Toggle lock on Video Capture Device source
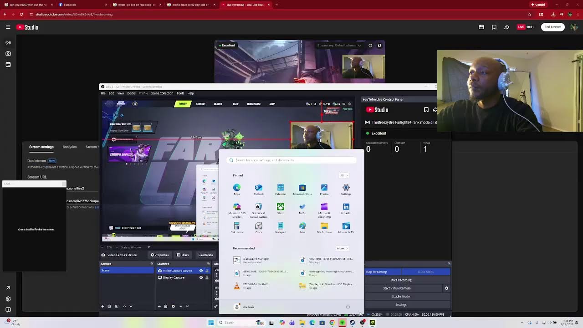The height and width of the screenshot is (328, 583). click(x=207, y=271)
